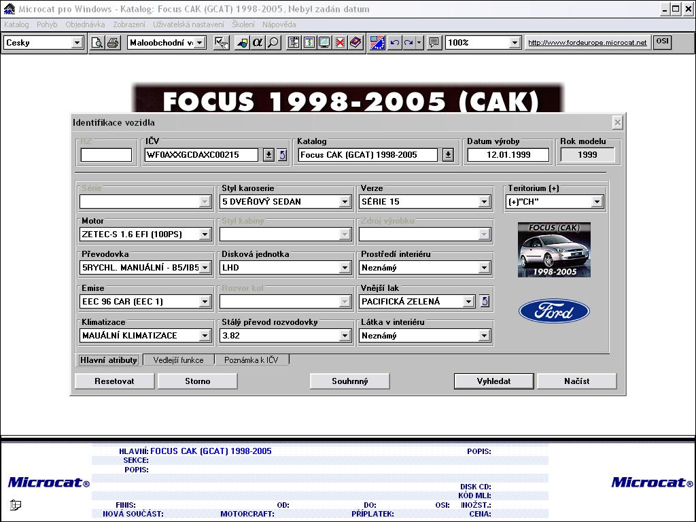Open the Styl karoserie dropdown
This screenshot has height=522, width=696.
point(345,202)
